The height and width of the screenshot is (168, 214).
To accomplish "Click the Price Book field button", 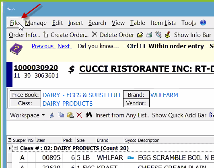I will click(25, 95).
